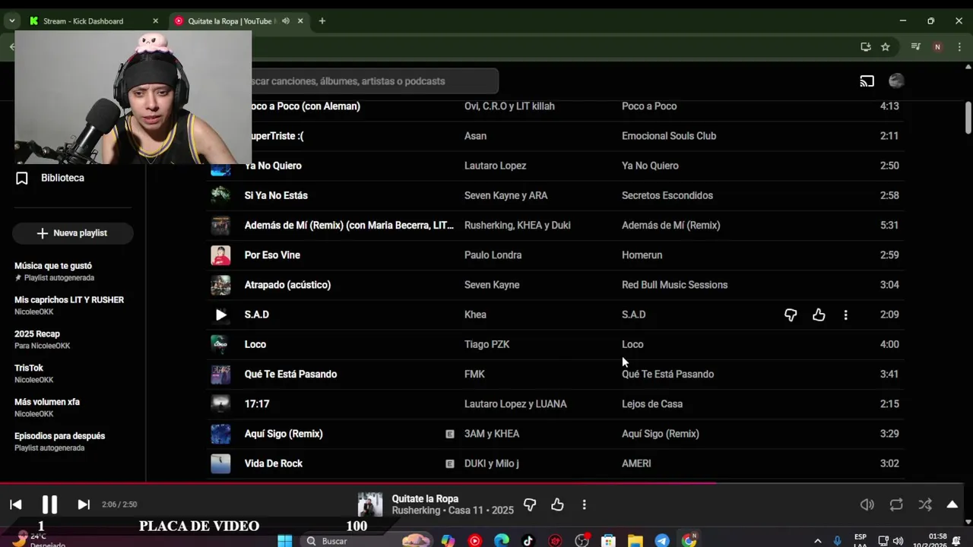The width and height of the screenshot is (973, 547).
Task: Open the Windows Start menu
Action: [285, 541]
